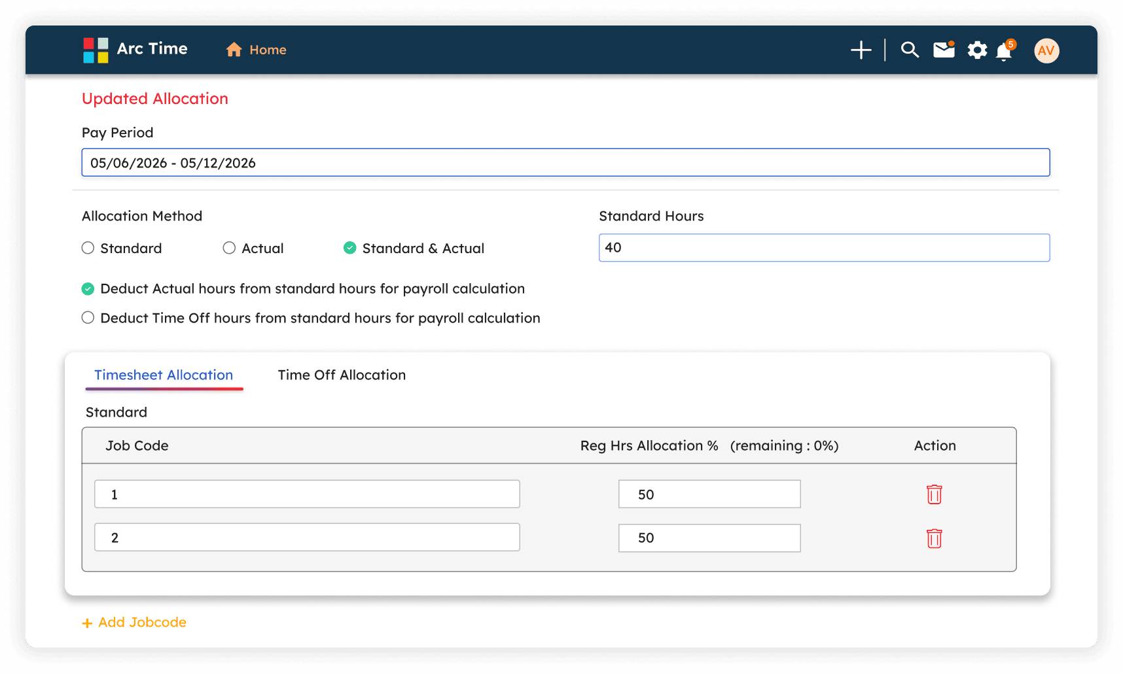Click the Arc Time colored squares logo
Viewport: 1123px width, 673px height.
[x=96, y=50]
